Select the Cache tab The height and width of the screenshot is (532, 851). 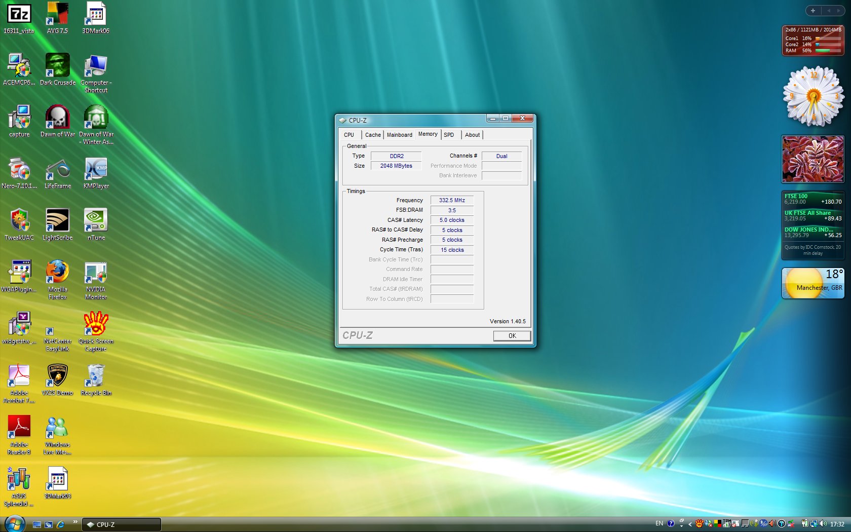click(373, 135)
